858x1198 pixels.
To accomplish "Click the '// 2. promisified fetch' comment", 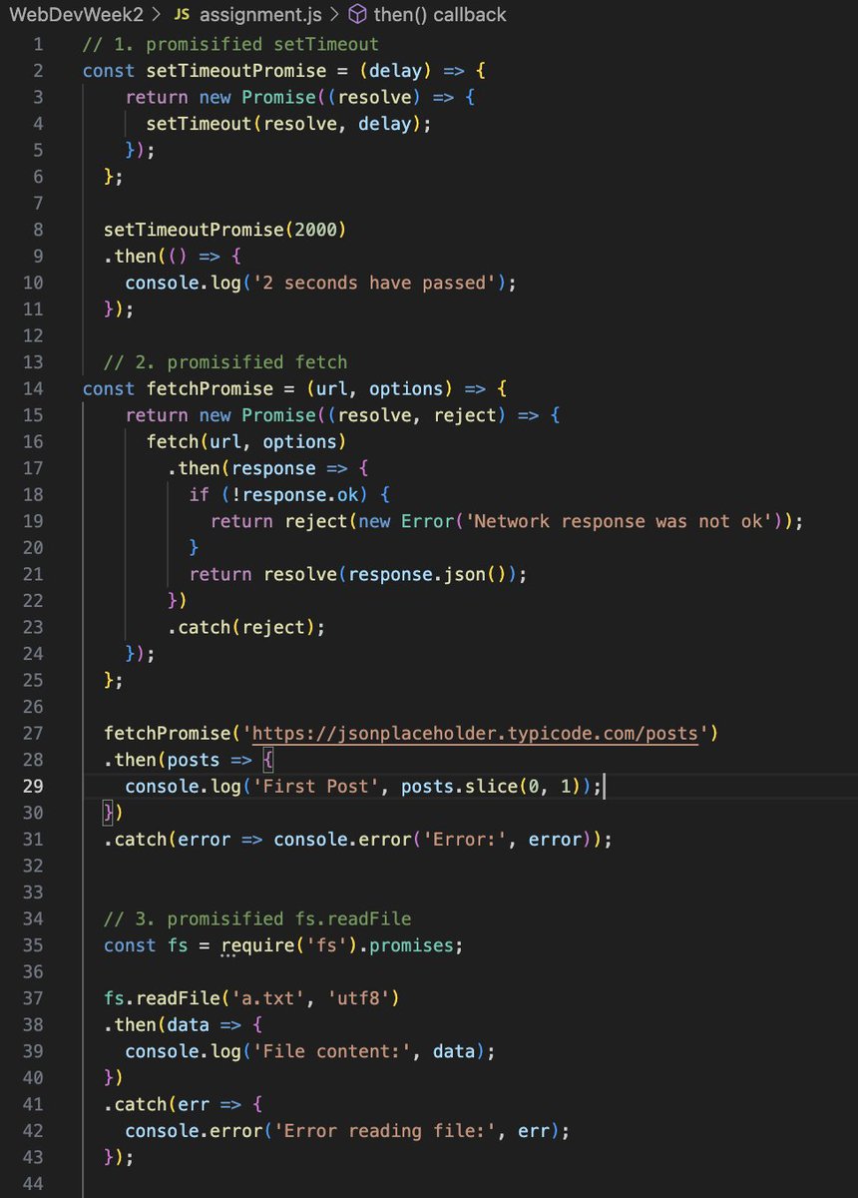I will (x=225, y=362).
